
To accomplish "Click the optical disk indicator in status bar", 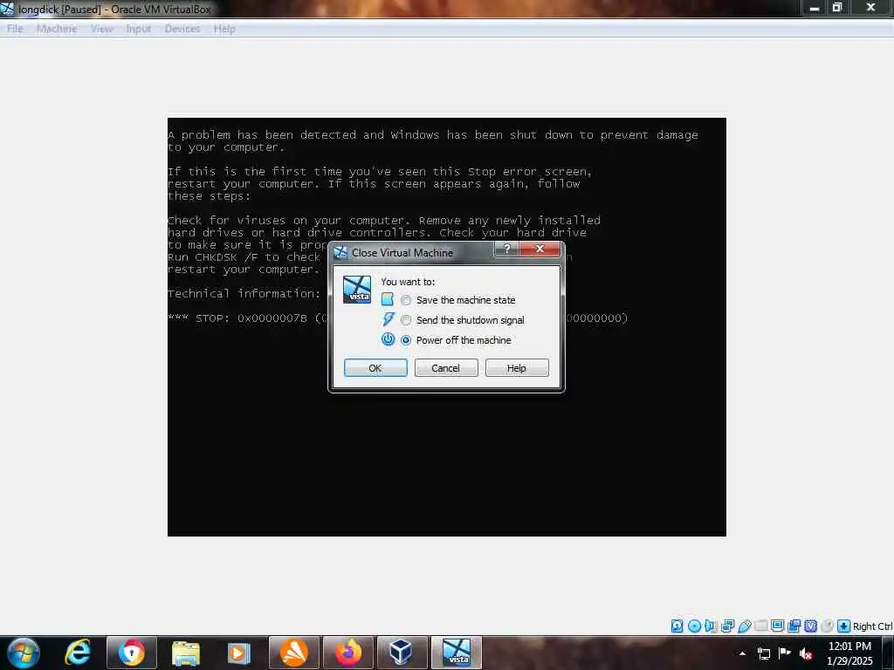I will [694, 626].
